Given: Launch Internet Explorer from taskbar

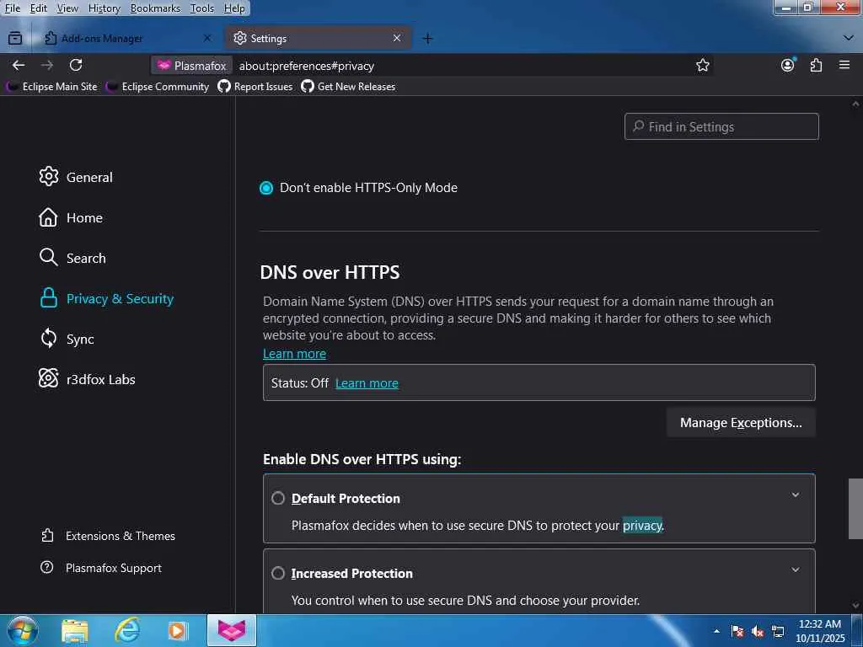Looking at the screenshot, I should click(127, 630).
